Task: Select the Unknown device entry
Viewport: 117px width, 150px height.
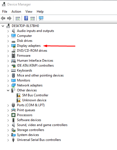Action: point(34,100)
